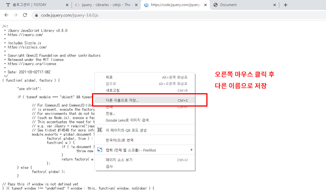
Task: Click the Includes Sizzle.js line
Action: coord(25,43)
